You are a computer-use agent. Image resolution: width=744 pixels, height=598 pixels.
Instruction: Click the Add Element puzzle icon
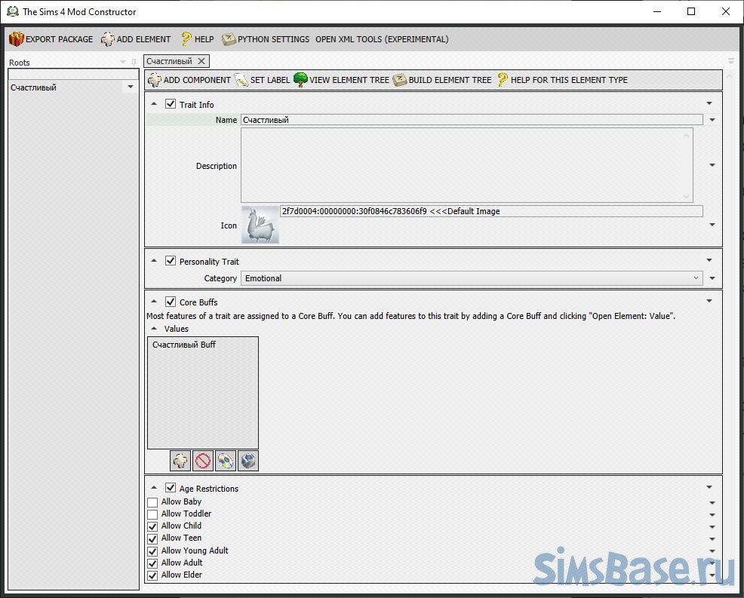tap(108, 39)
